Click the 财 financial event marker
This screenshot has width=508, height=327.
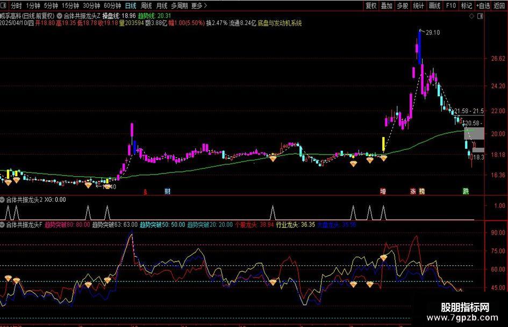click(x=167, y=191)
